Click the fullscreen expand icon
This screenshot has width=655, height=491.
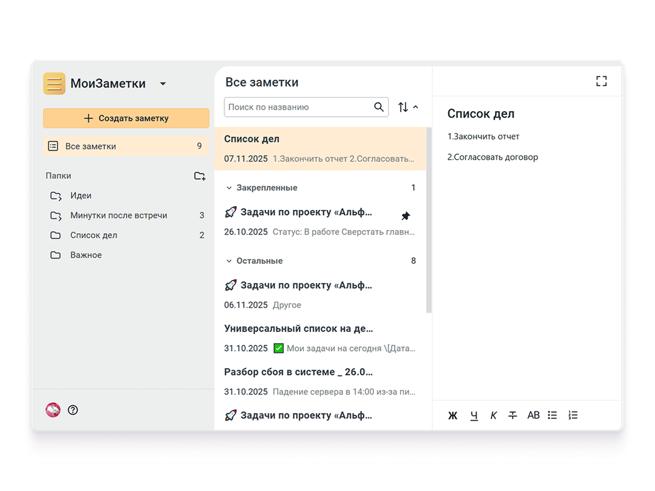click(x=601, y=81)
